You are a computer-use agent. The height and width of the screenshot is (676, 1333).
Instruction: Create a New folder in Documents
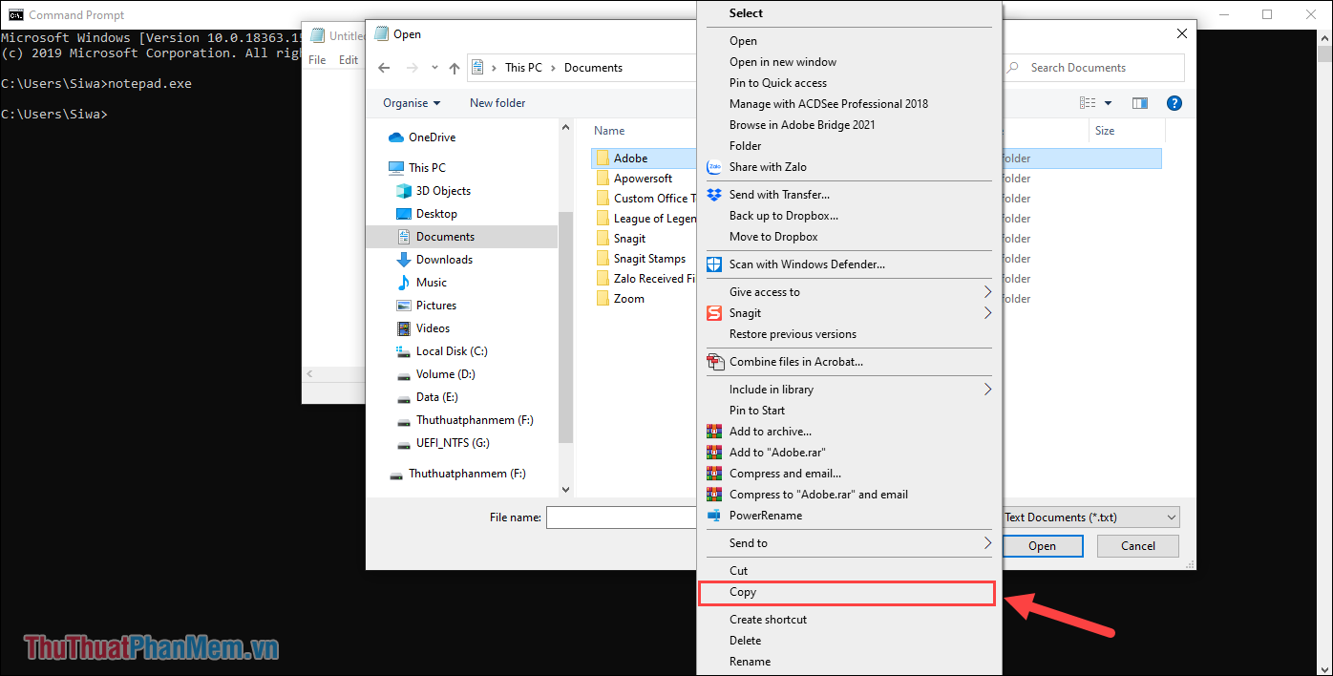coord(497,102)
